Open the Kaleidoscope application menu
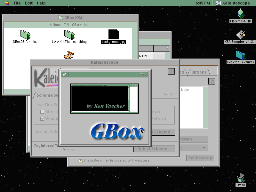The width and height of the screenshot is (256, 192). [x=233, y=3]
